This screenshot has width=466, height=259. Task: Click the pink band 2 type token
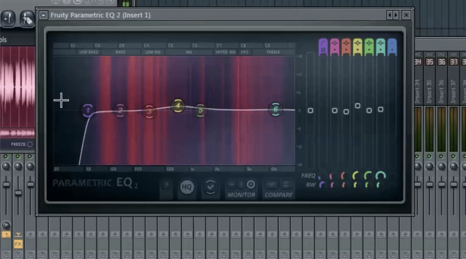334,47
